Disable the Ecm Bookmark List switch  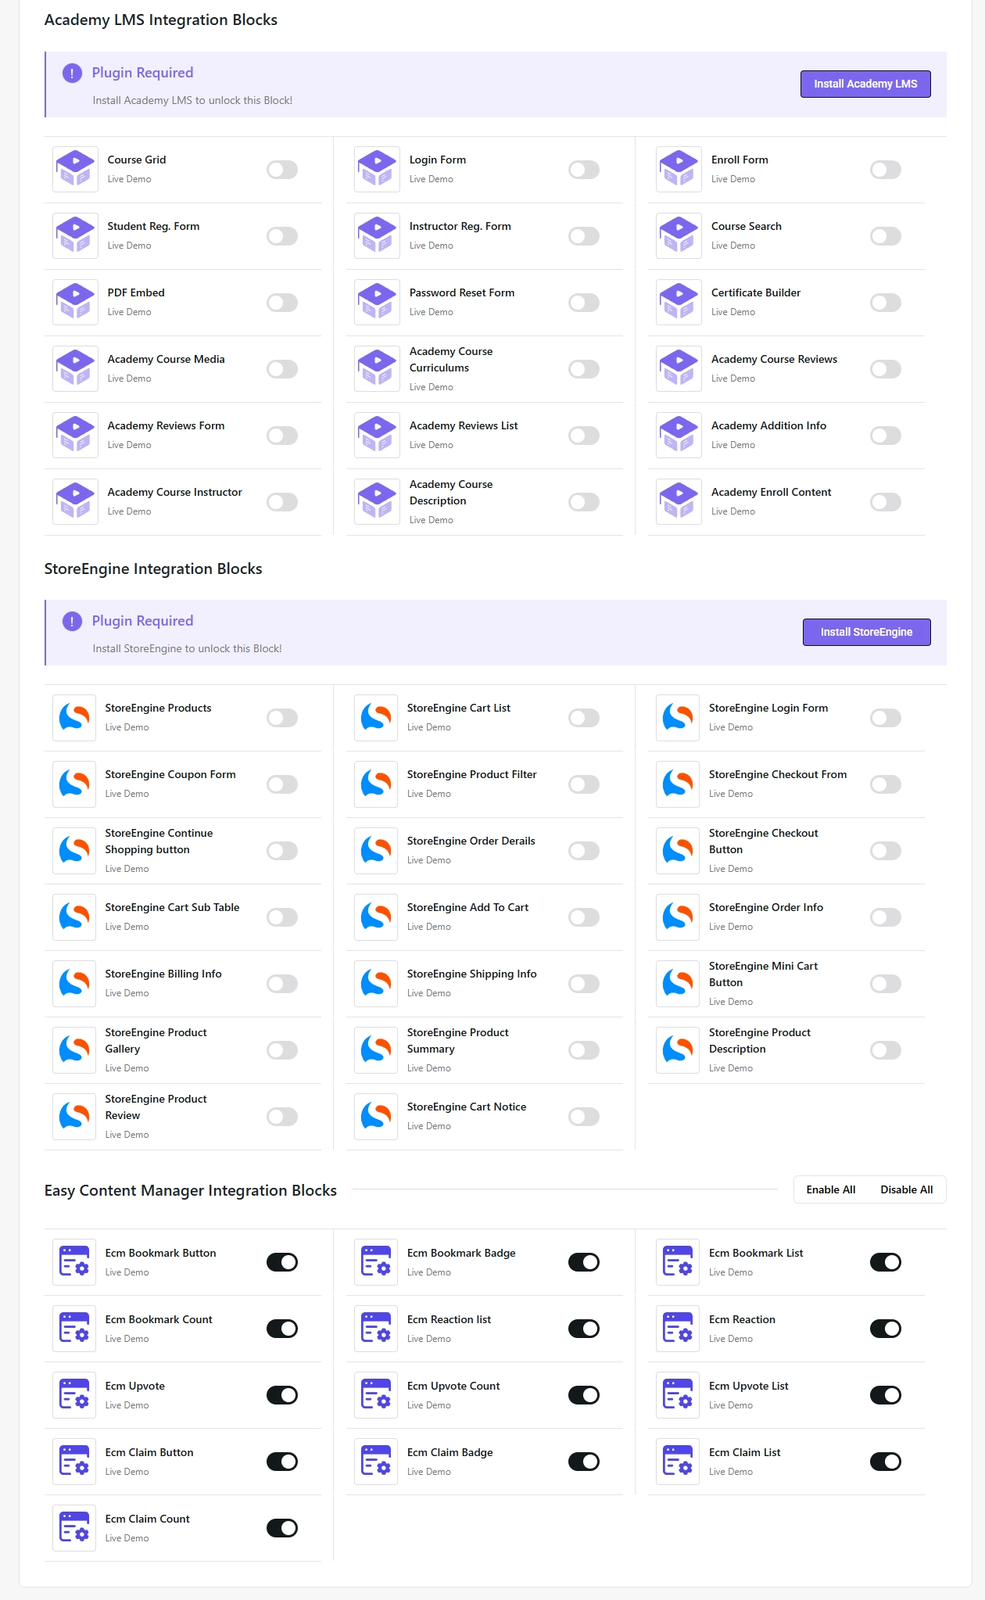[886, 1262]
